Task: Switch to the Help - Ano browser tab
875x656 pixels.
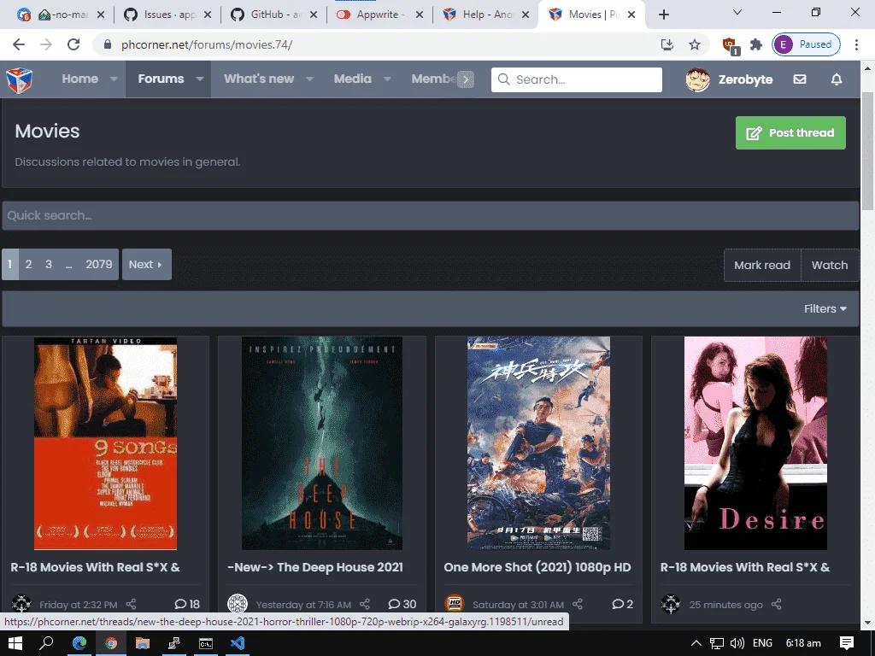Action: [x=485, y=15]
